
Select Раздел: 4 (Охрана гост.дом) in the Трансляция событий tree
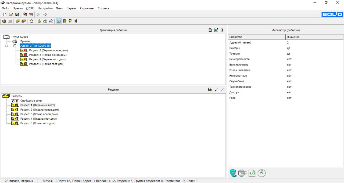pos(47,60)
